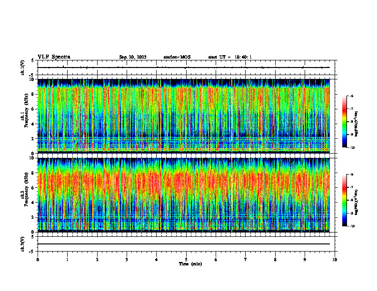This screenshot has width=377, height=291.
Task: Click the ch.2 spectrogram panel
Action: (x=183, y=195)
